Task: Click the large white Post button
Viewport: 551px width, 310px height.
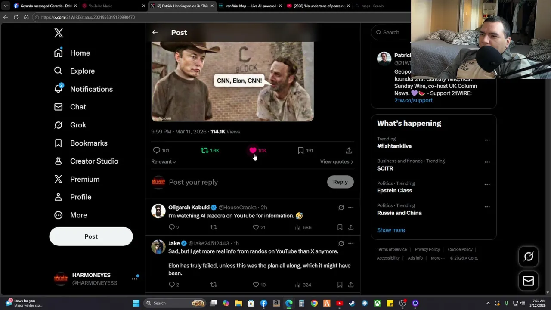Action: 91,236
